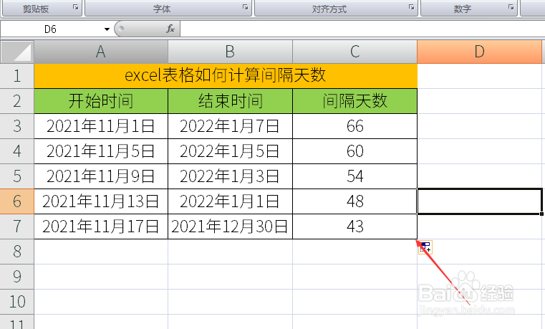Select column A header
Image resolution: width=545 pixels, height=329 pixels.
click(x=101, y=52)
